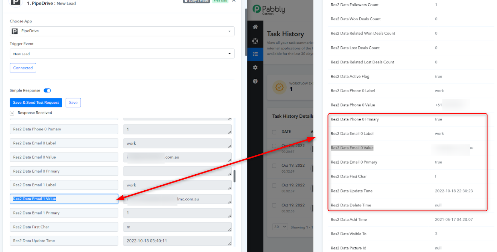This screenshot has width=497, height=252.
Task: Click the Res2 Data Lost Deals Count label
Action: (x=355, y=48)
